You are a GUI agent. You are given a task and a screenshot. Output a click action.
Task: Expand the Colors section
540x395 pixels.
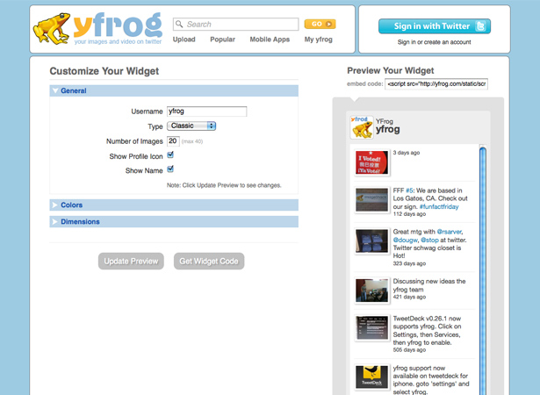pyautogui.click(x=174, y=205)
